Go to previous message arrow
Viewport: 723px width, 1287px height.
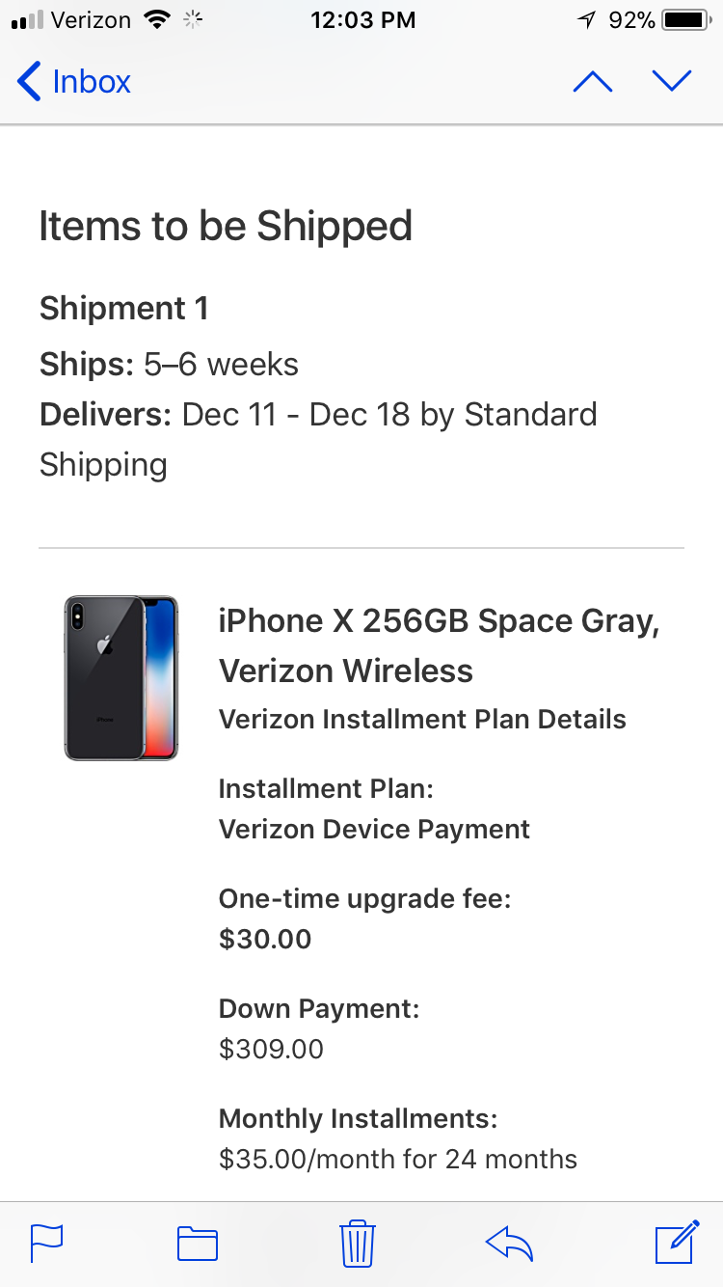coord(592,82)
